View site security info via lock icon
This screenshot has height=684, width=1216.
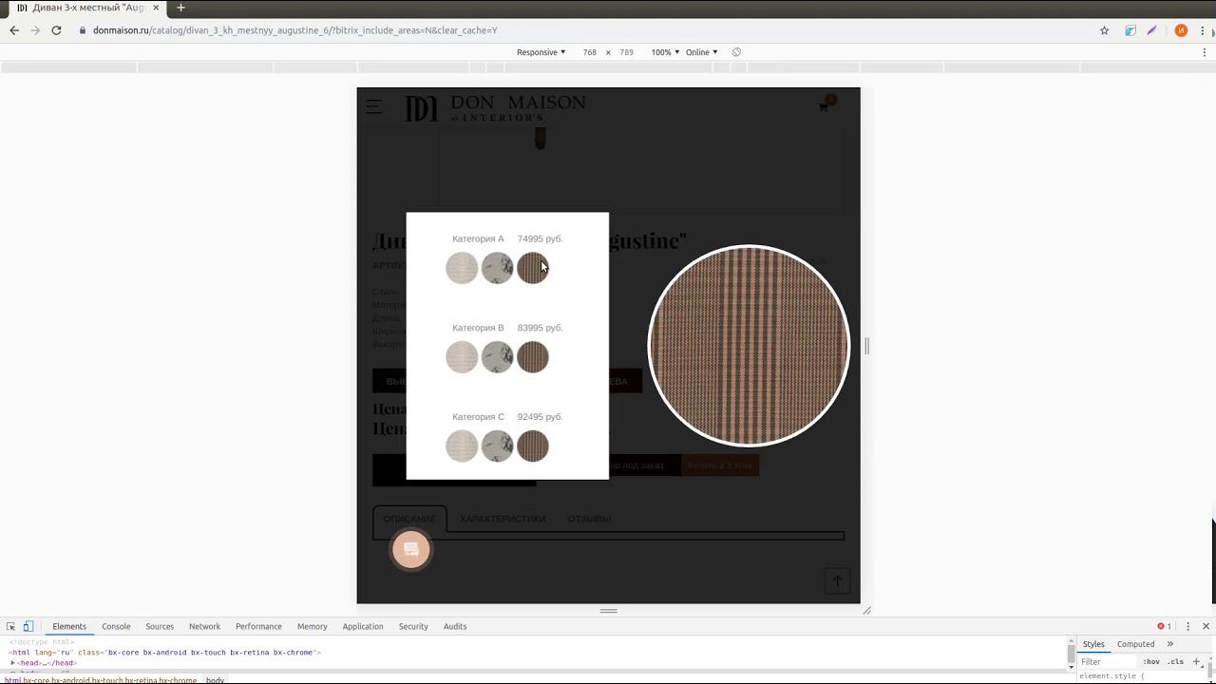point(83,30)
